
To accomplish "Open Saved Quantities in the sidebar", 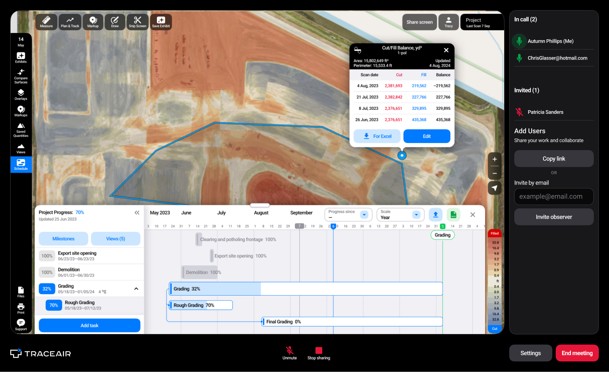I will pyautogui.click(x=21, y=130).
